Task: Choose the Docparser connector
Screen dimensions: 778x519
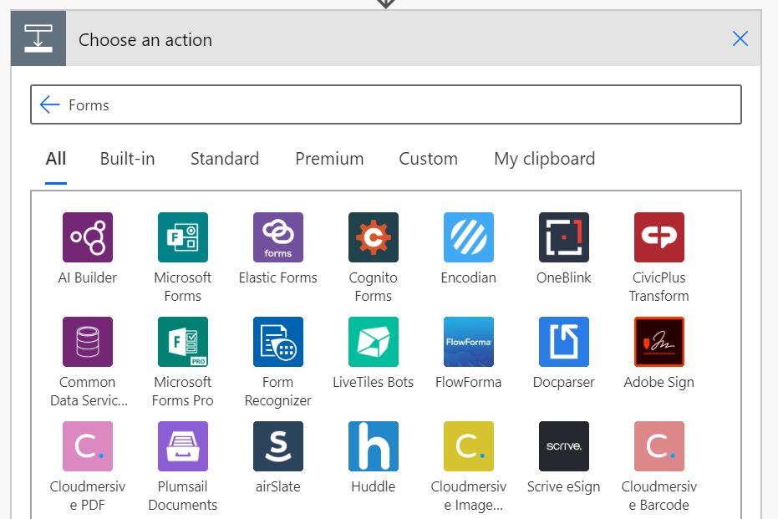Action: coord(563,342)
